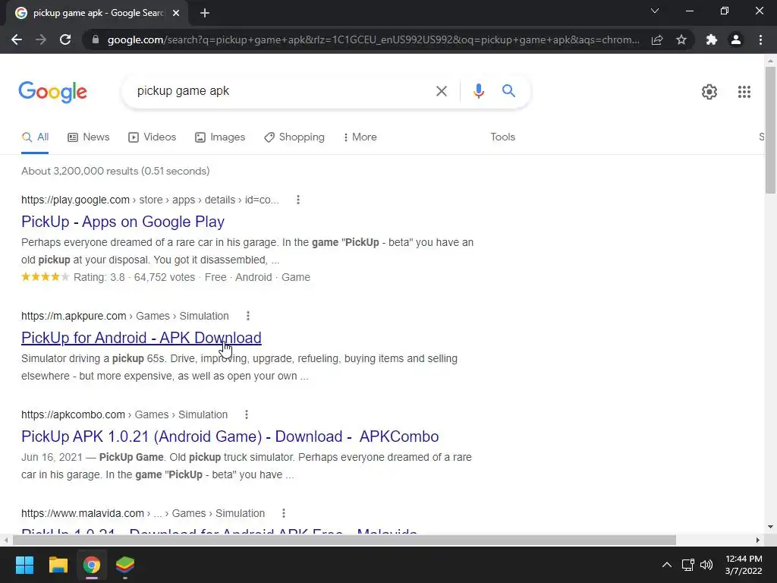777x583 pixels.
Task: Click the horizontal scrollbar thumb
Action: click(344, 540)
